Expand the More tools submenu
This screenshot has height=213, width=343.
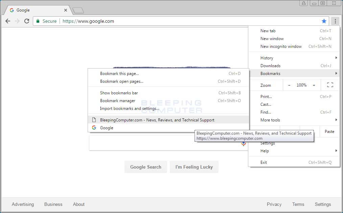pos(294,120)
